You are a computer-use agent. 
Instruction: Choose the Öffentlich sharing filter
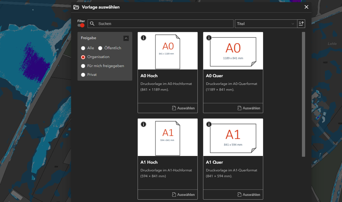point(100,48)
